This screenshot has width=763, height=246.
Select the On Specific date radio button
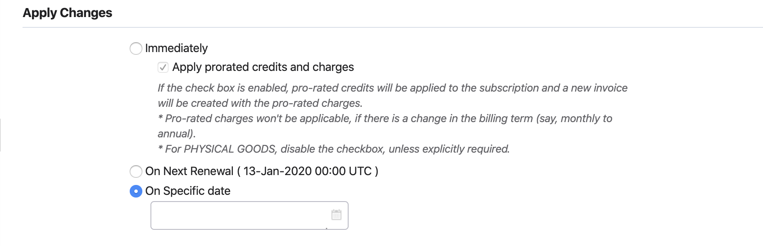[x=136, y=191]
